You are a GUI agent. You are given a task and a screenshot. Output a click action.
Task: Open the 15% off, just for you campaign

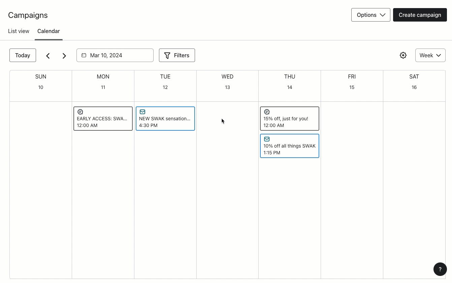289,119
